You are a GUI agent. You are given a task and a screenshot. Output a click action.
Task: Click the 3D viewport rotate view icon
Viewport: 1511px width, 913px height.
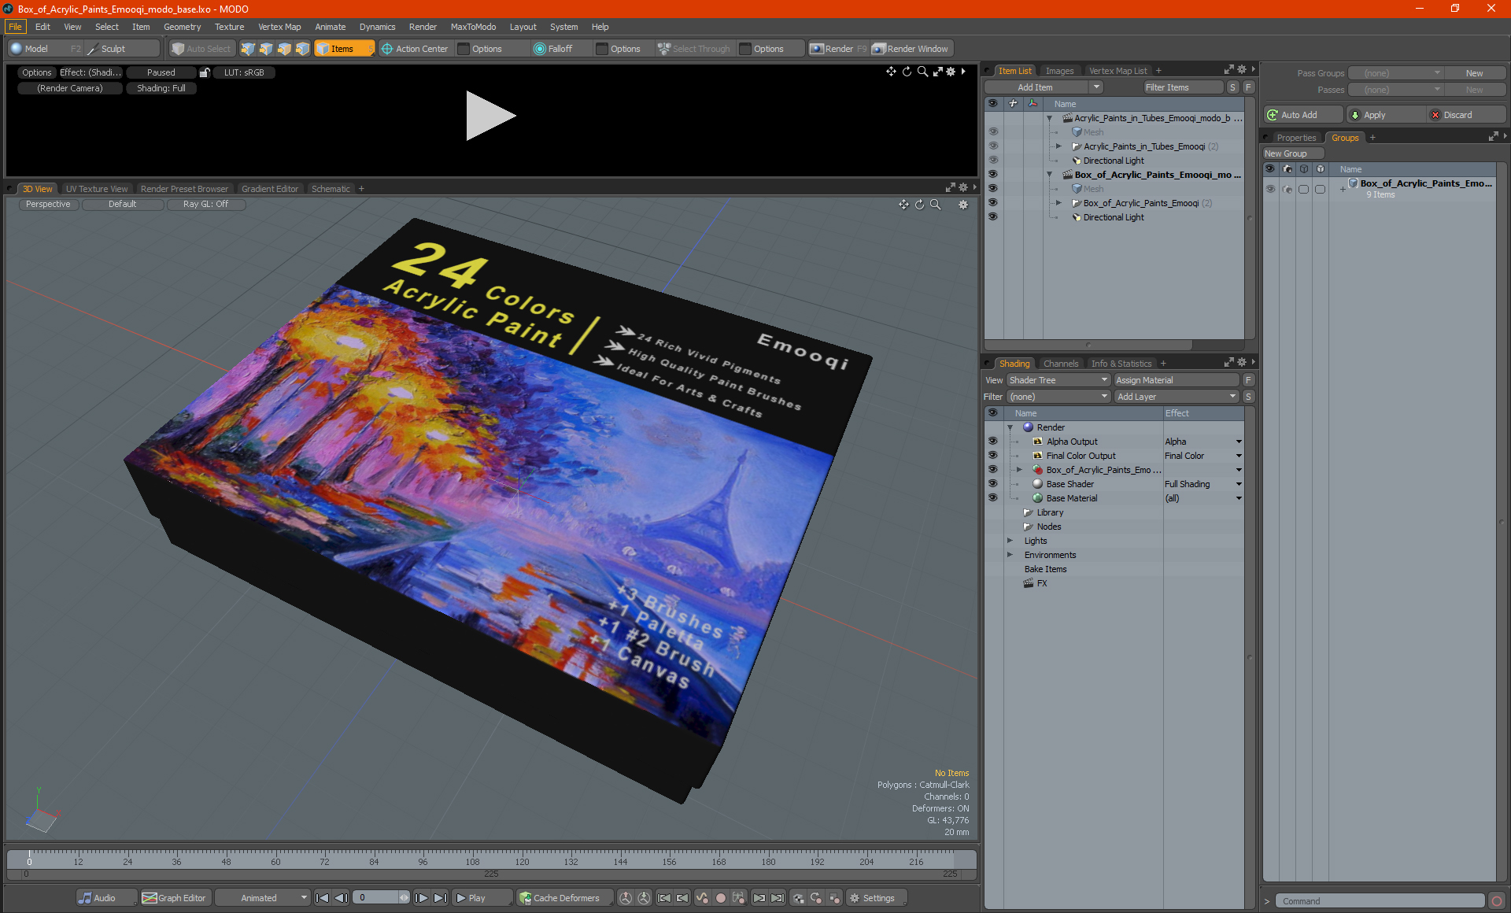(x=919, y=205)
